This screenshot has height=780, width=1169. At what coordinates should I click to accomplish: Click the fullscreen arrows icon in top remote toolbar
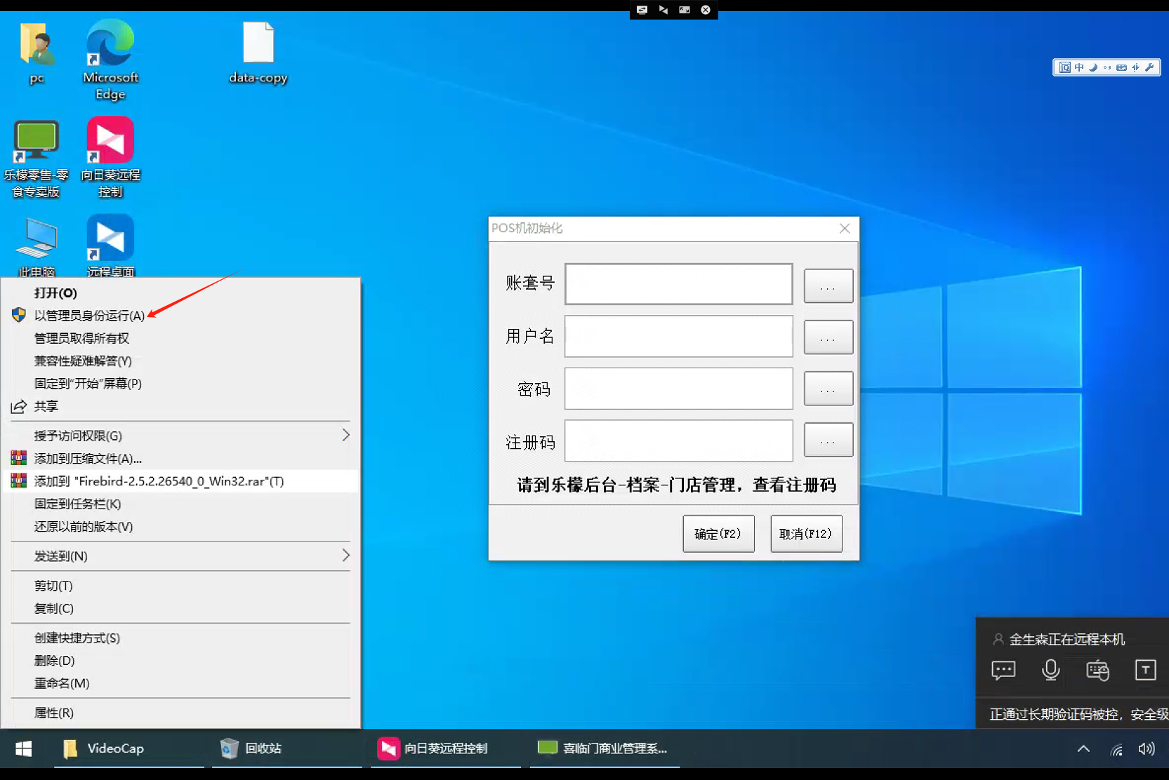[x=685, y=10]
